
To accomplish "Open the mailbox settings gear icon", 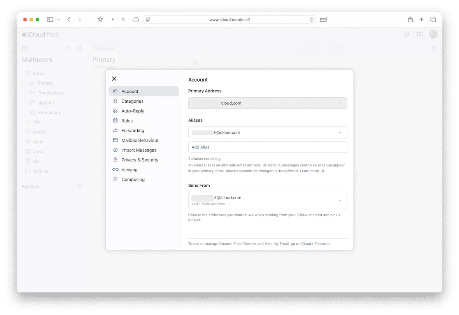I will (80, 48).
